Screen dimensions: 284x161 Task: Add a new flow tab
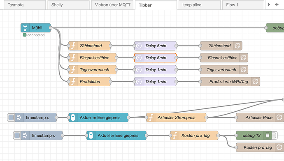[277, 5]
